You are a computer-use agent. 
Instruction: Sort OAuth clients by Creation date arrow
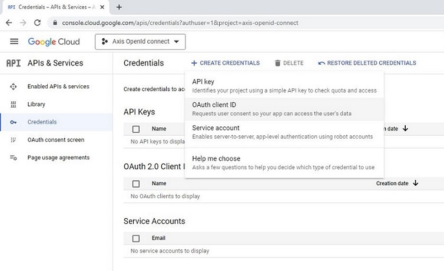tap(415, 183)
